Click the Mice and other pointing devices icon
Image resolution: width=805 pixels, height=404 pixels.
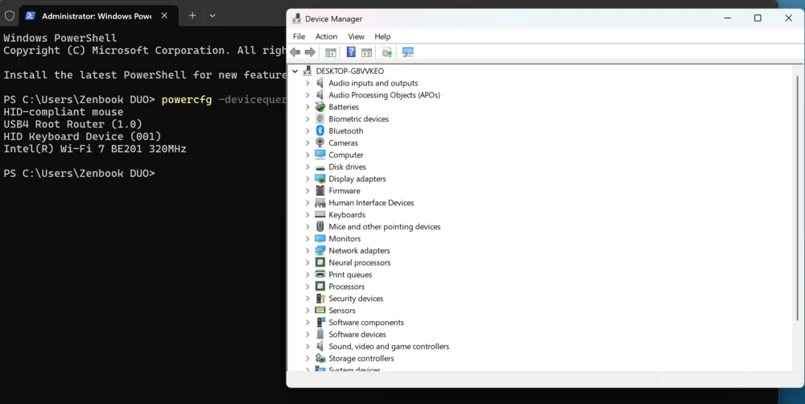point(320,226)
